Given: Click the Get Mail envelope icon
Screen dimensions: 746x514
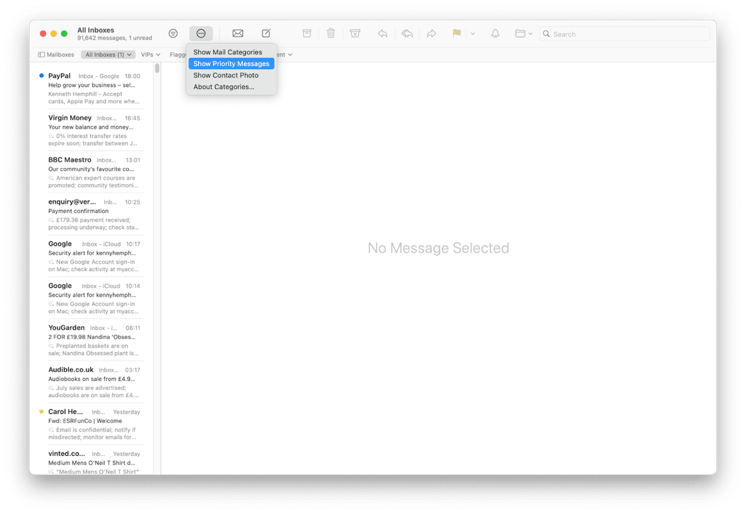Looking at the screenshot, I should click(x=237, y=34).
